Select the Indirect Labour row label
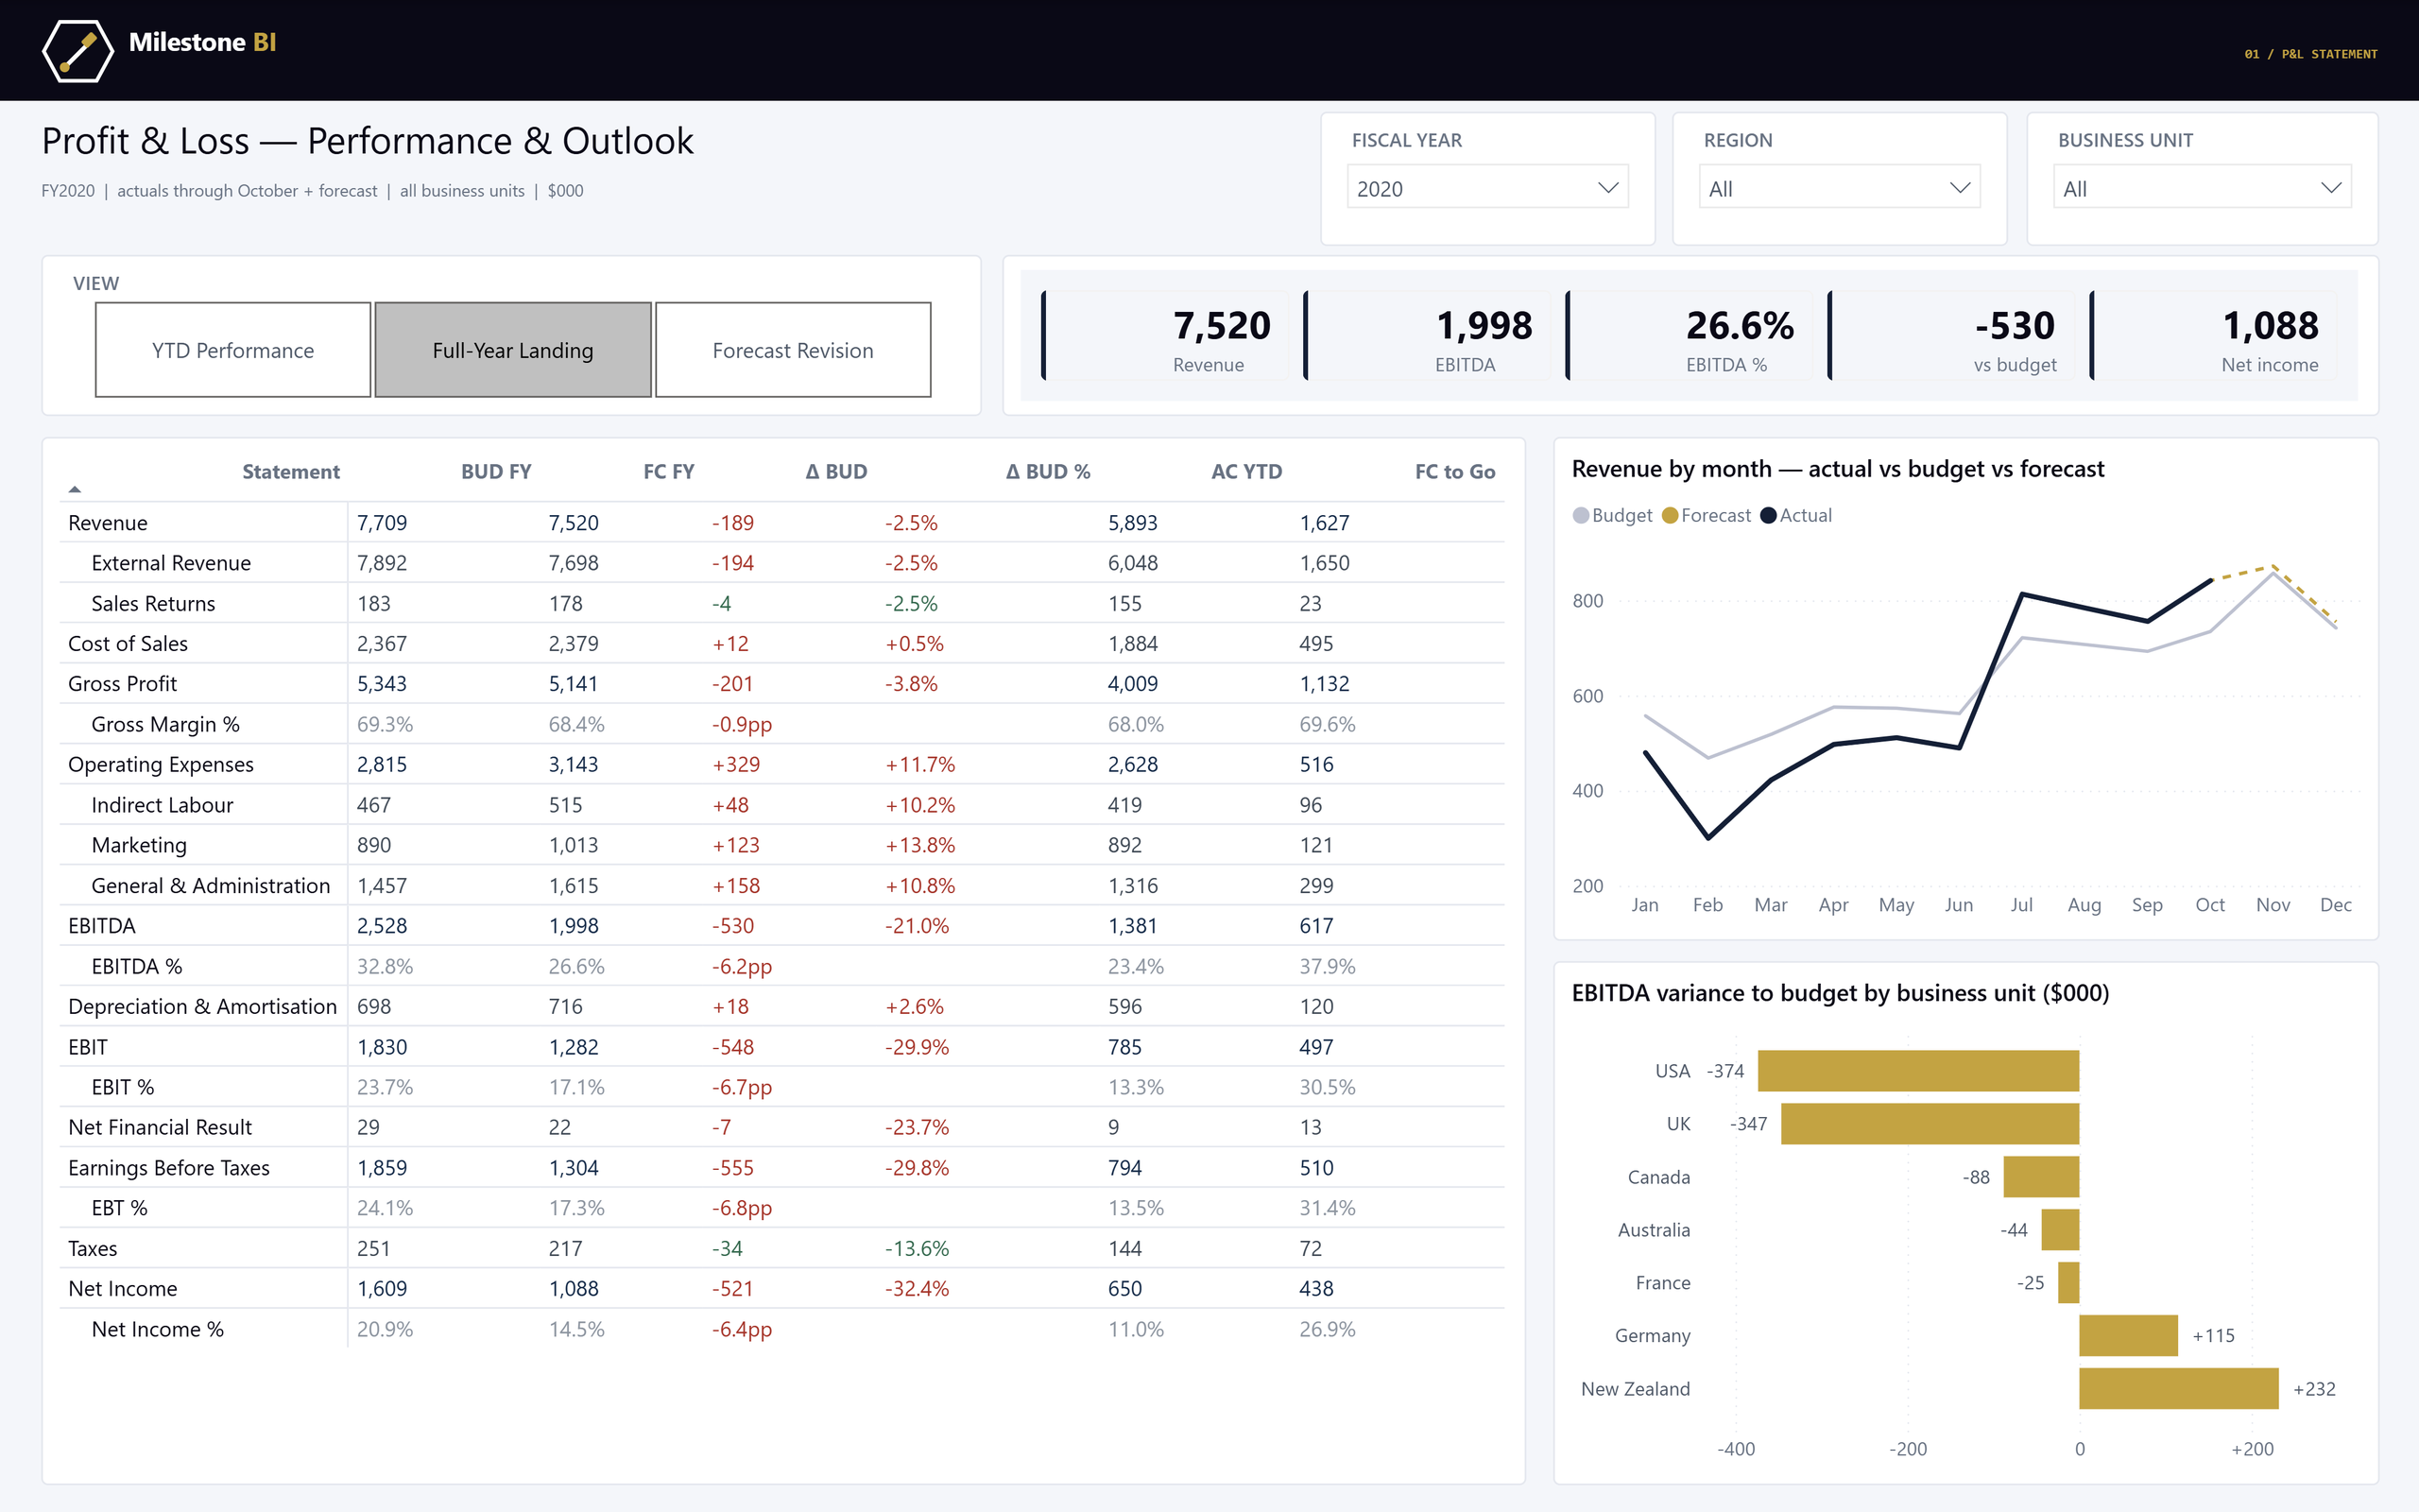This screenshot has height=1512, width=2419. [x=162, y=805]
